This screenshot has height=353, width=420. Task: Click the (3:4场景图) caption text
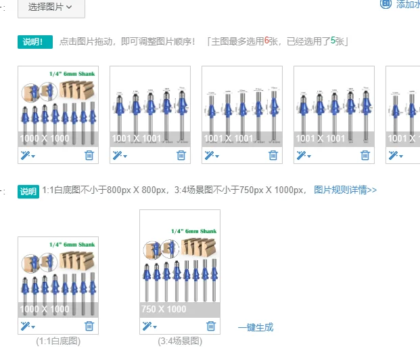click(180, 341)
